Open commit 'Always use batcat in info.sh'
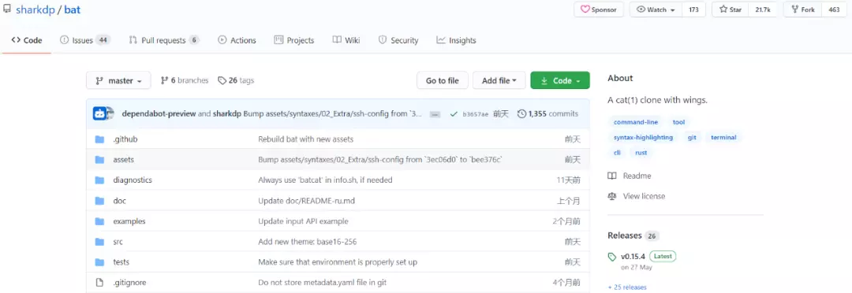Viewport: 852px width, 293px height. (325, 180)
